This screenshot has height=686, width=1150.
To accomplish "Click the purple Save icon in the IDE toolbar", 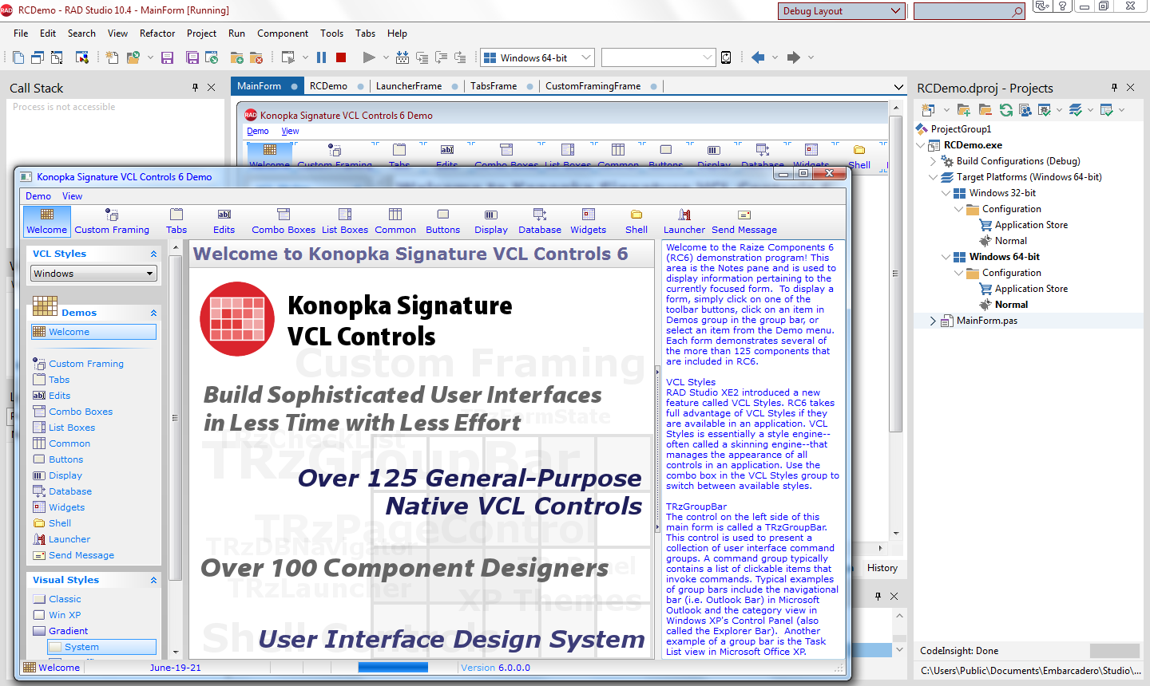I will coord(167,57).
